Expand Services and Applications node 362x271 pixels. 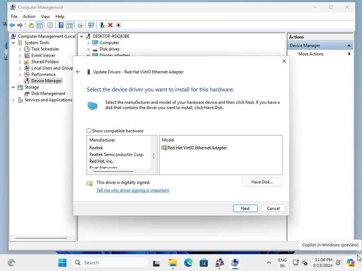13,100
